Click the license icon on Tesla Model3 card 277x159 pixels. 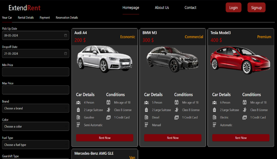(244, 110)
